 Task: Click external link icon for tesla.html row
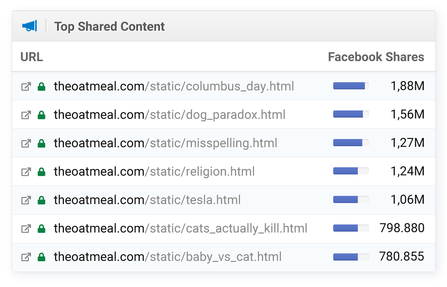(x=26, y=200)
